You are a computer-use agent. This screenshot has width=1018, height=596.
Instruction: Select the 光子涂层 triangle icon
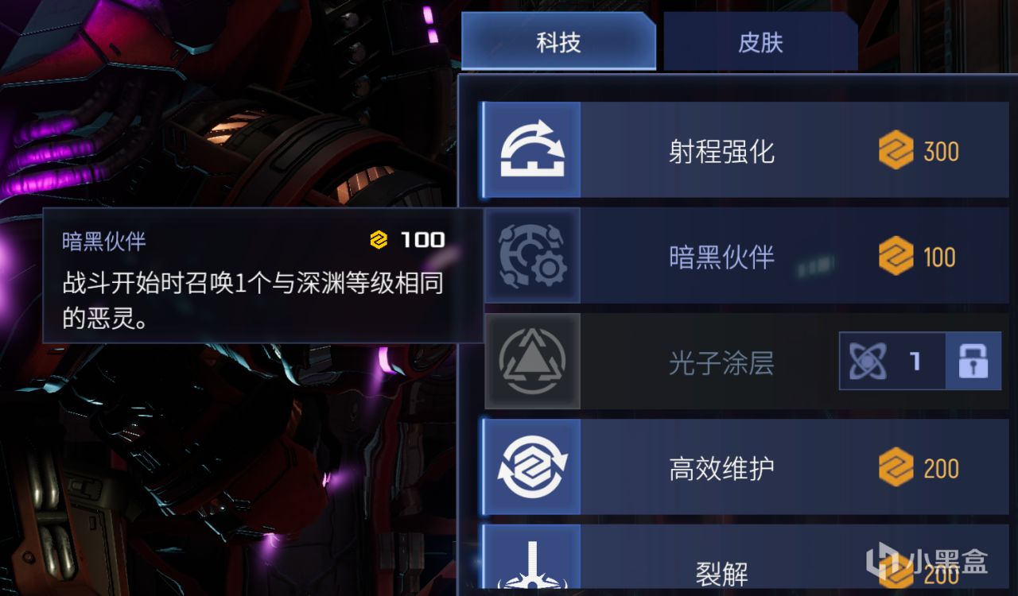[x=531, y=362]
